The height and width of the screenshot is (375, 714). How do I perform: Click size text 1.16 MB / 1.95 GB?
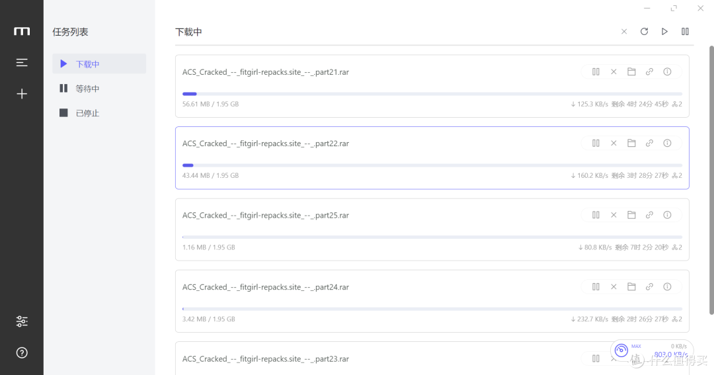(208, 247)
